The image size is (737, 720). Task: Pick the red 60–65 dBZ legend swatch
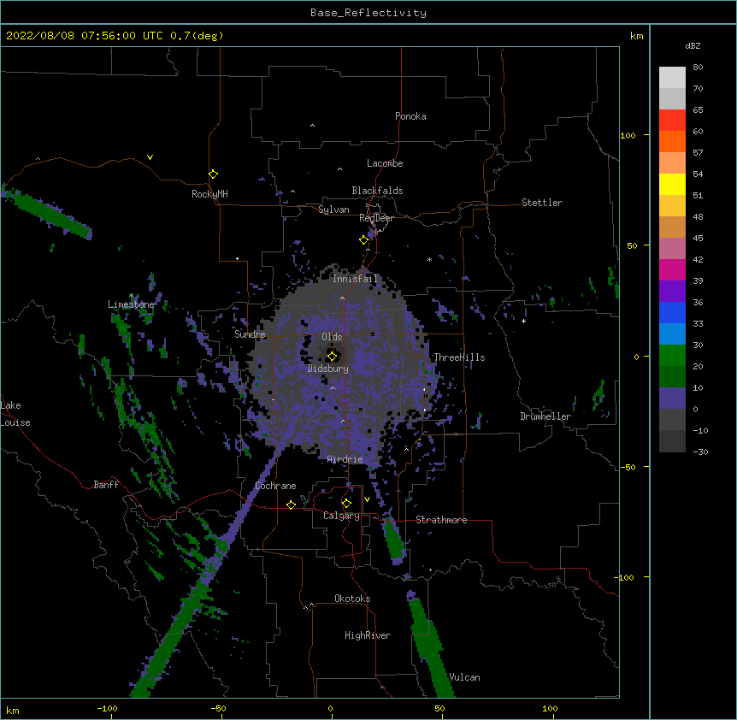(x=672, y=121)
